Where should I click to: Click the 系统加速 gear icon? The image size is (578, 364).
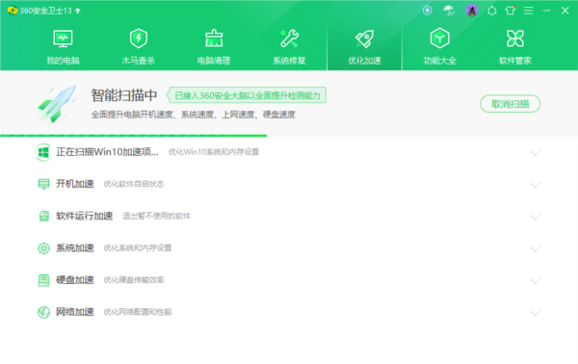[43, 247]
